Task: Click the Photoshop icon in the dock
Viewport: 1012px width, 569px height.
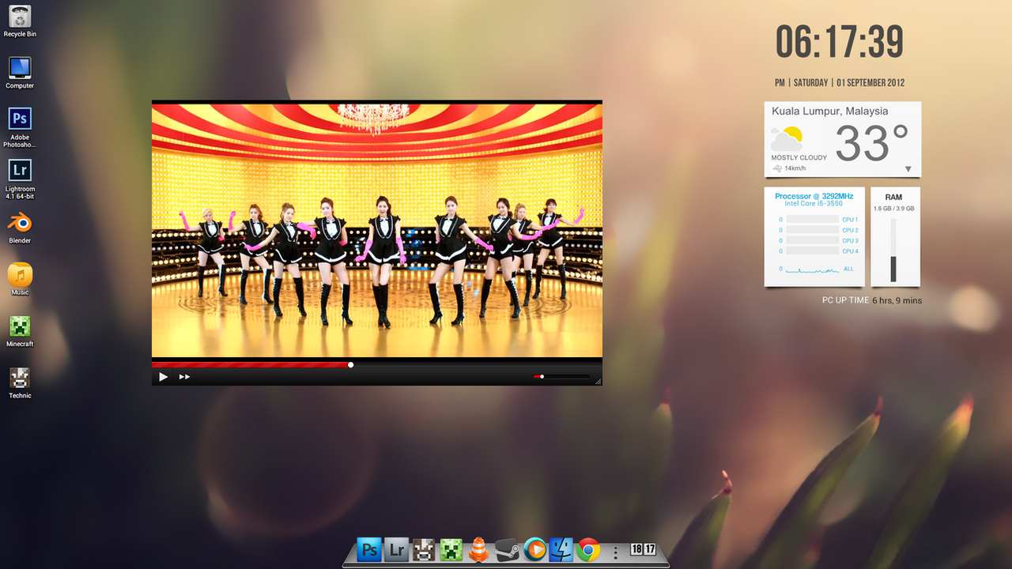Action: pyautogui.click(x=369, y=549)
